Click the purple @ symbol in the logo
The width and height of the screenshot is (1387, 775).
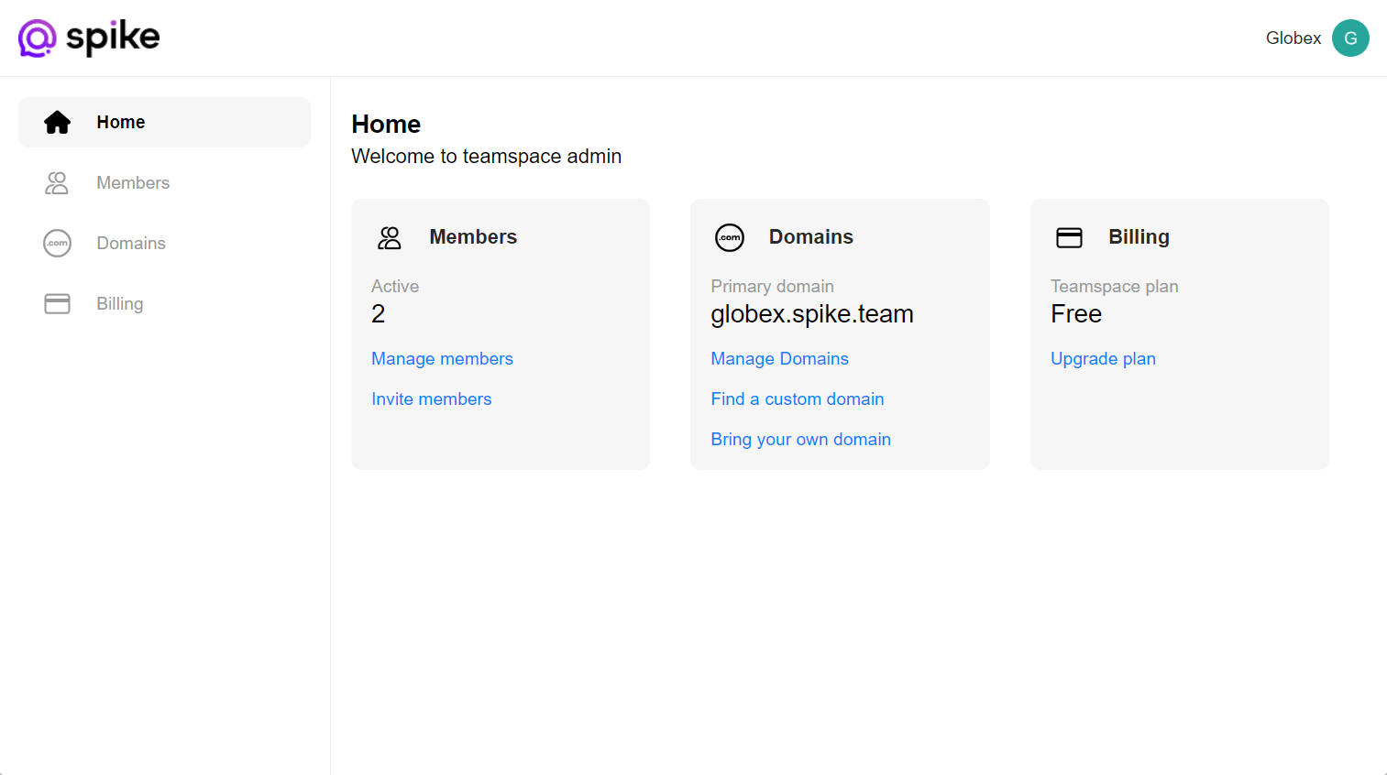[39, 38]
